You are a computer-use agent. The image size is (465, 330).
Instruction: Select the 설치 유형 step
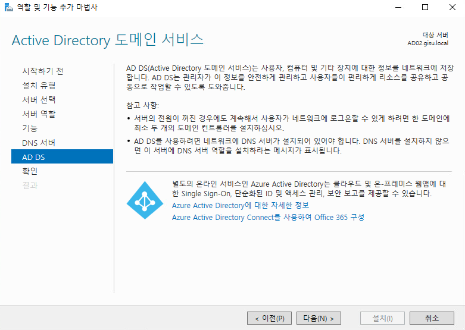tap(39, 85)
